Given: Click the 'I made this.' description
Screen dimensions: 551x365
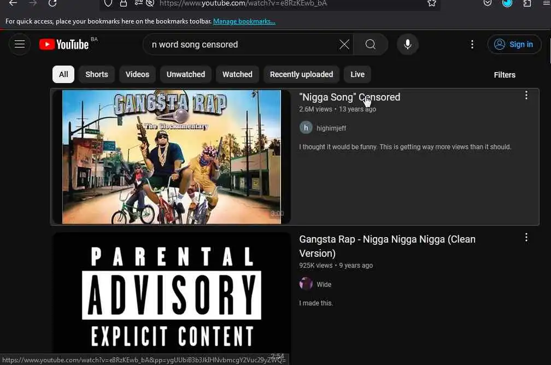Looking at the screenshot, I should [316, 303].
